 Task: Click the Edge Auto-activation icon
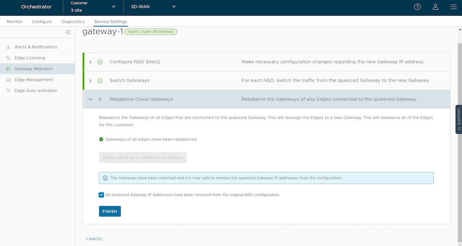click(x=8, y=91)
